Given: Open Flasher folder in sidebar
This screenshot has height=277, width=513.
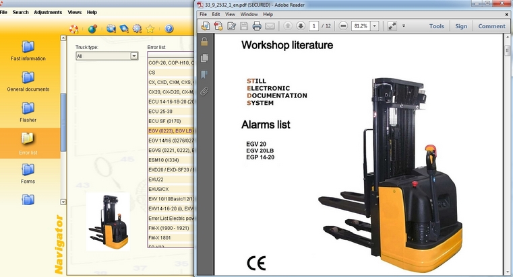Looking at the screenshot, I should [x=28, y=112].
